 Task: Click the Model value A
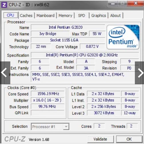pyautogui.click(x=86, y=61)
